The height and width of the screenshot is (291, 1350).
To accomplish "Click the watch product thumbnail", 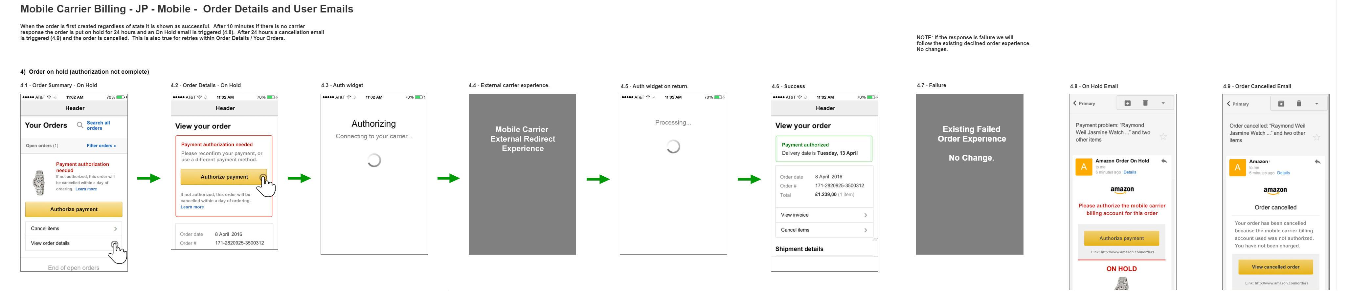I will point(39,183).
